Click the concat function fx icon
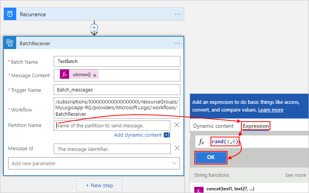Image resolution: width=309 pixels, height=193 pixels. (199, 190)
